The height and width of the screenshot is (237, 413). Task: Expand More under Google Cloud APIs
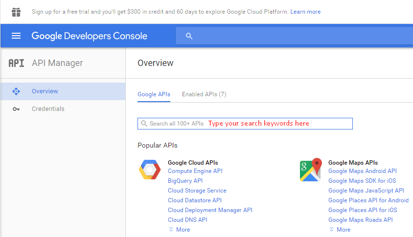180,230
